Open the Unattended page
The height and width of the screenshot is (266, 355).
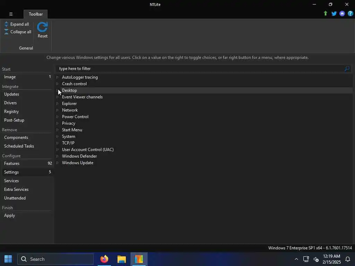tap(27, 198)
